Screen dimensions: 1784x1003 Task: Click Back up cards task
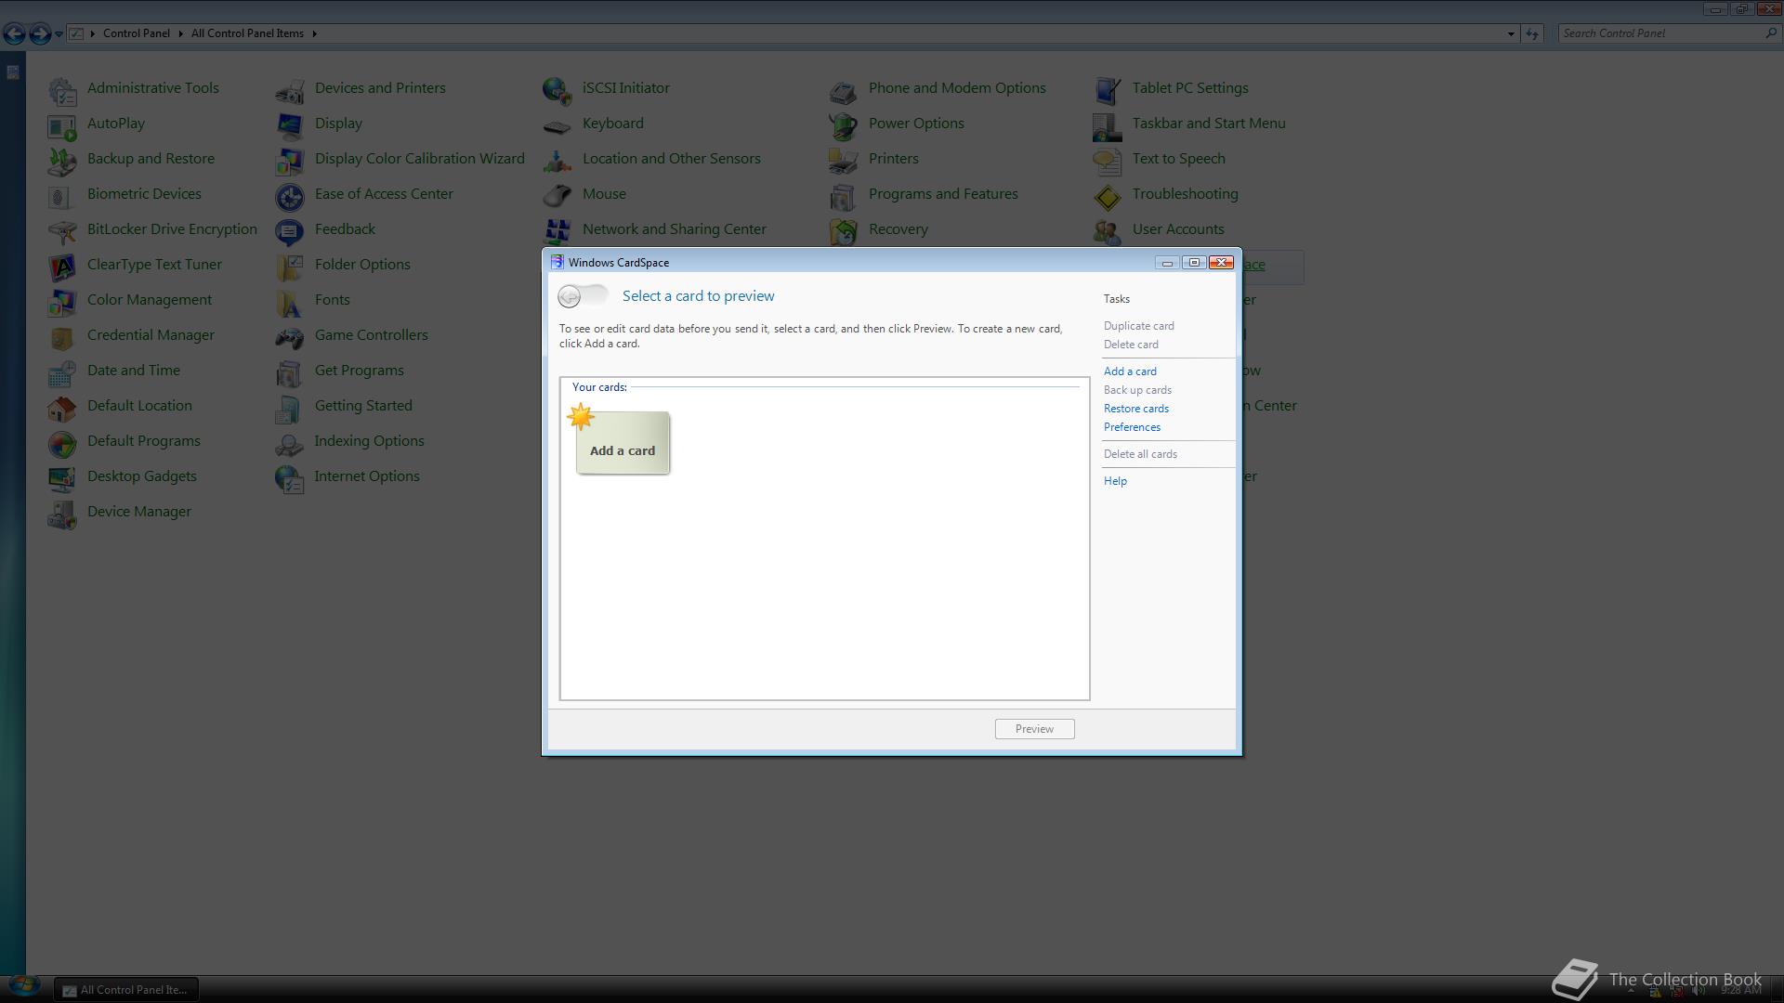[1137, 390]
